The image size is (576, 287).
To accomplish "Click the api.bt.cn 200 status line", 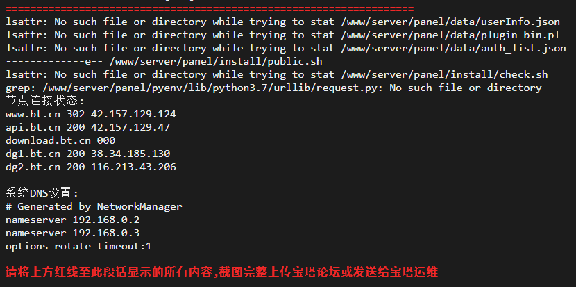I will (88, 128).
